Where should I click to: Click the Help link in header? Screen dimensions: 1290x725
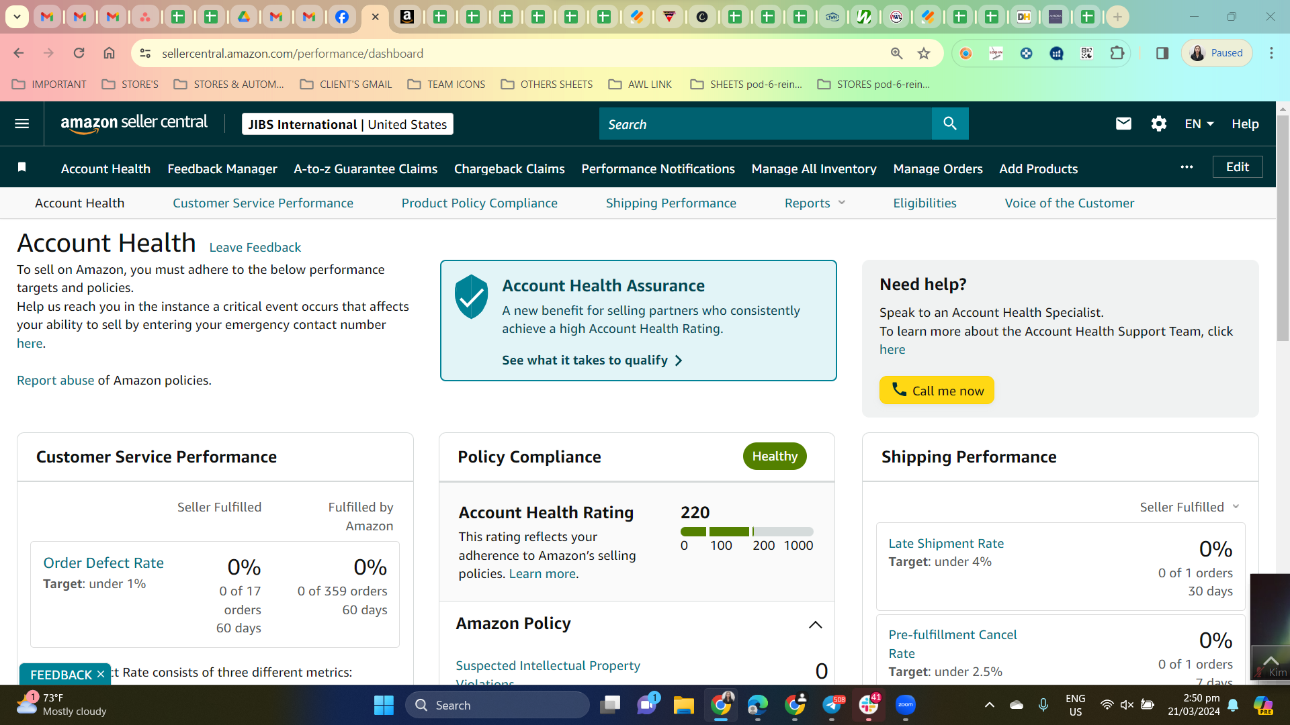(x=1245, y=124)
